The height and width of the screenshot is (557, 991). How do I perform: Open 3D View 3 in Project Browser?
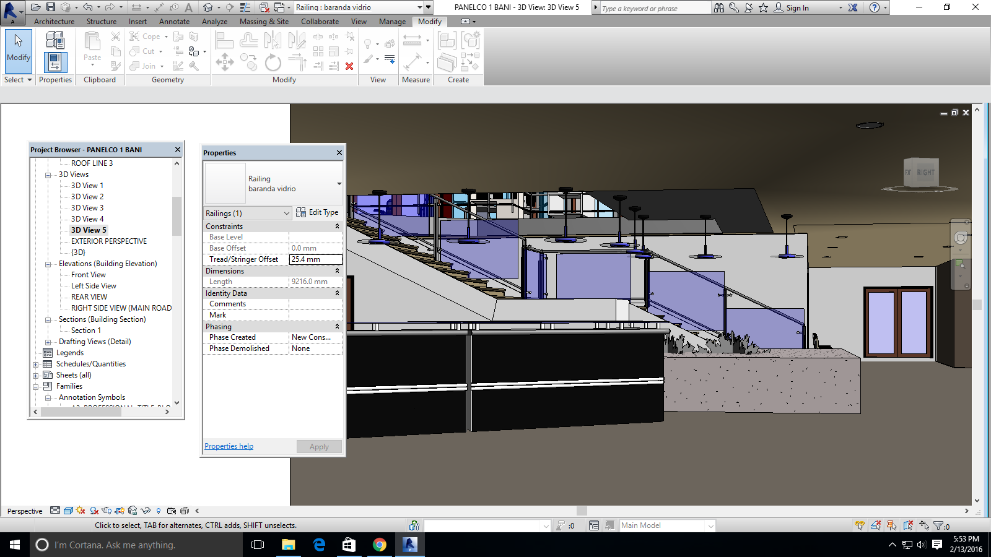(87, 208)
